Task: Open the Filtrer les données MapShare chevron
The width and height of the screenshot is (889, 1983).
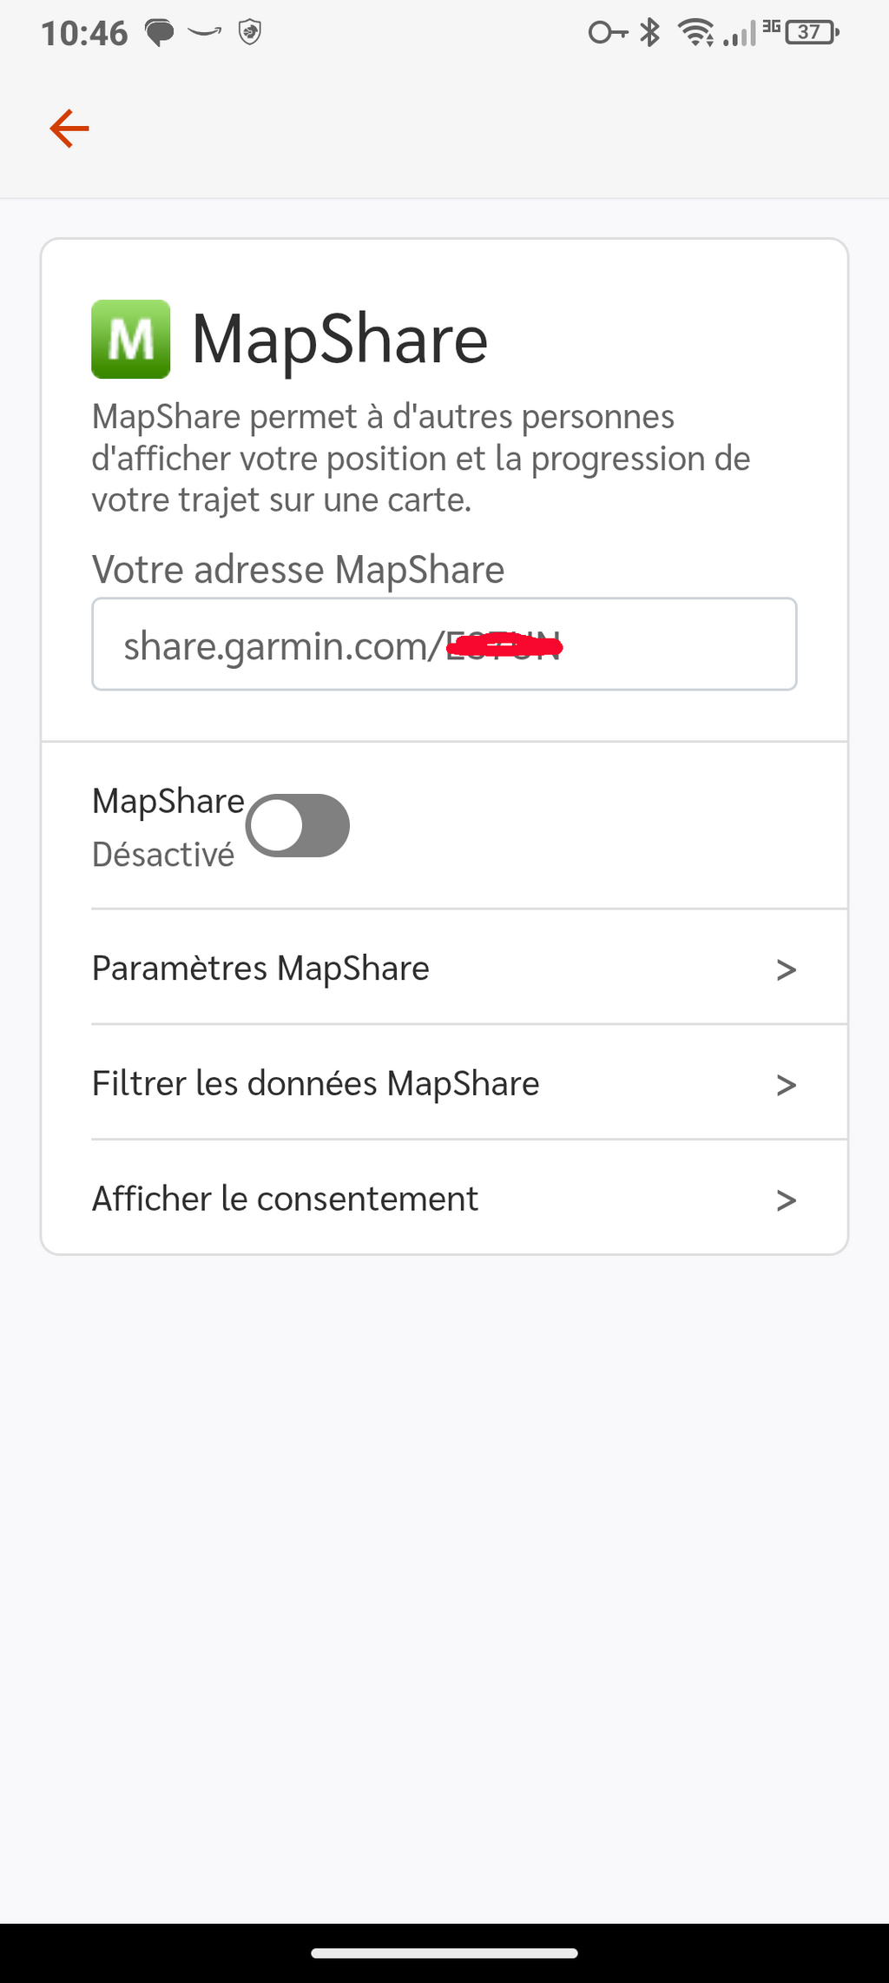Action: click(786, 1085)
